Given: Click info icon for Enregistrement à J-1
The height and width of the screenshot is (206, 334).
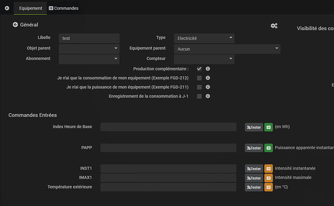Looking at the screenshot, I should coord(208,96).
